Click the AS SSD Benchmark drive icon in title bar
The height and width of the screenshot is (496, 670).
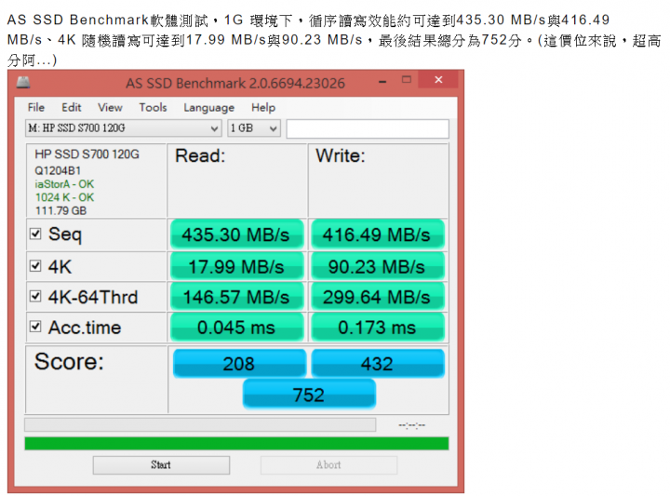[23, 82]
